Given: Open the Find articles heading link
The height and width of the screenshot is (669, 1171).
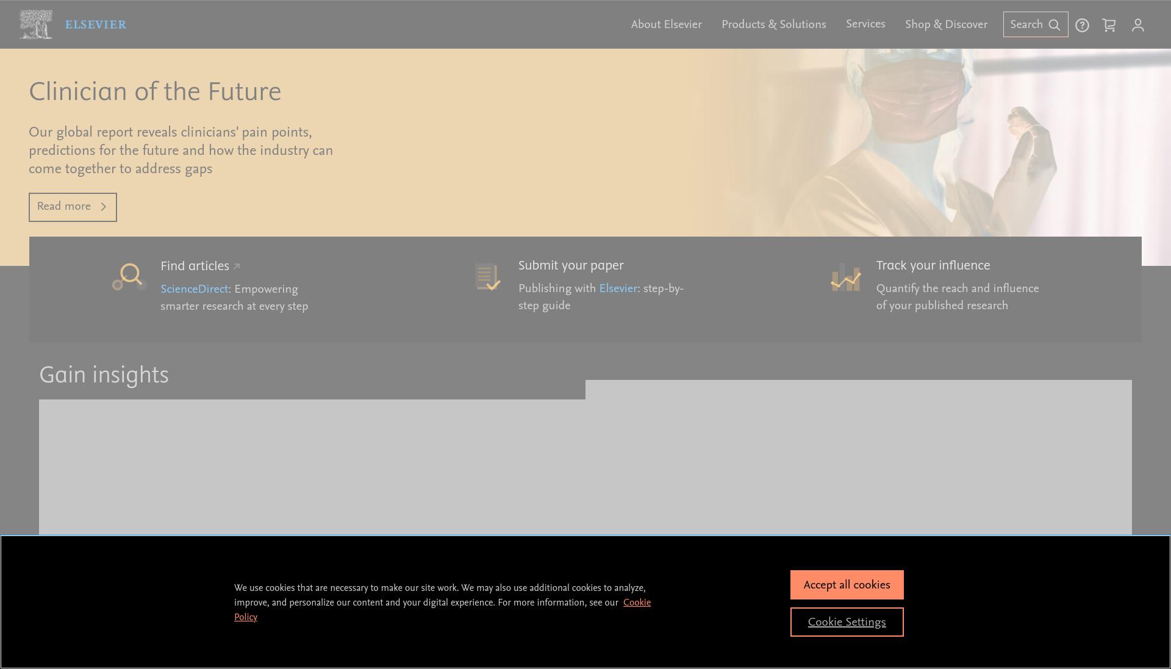Looking at the screenshot, I should pyautogui.click(x=200, y=267).
